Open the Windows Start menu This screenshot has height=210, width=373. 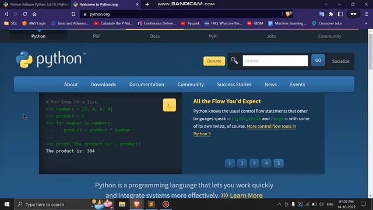pos(7,204)
